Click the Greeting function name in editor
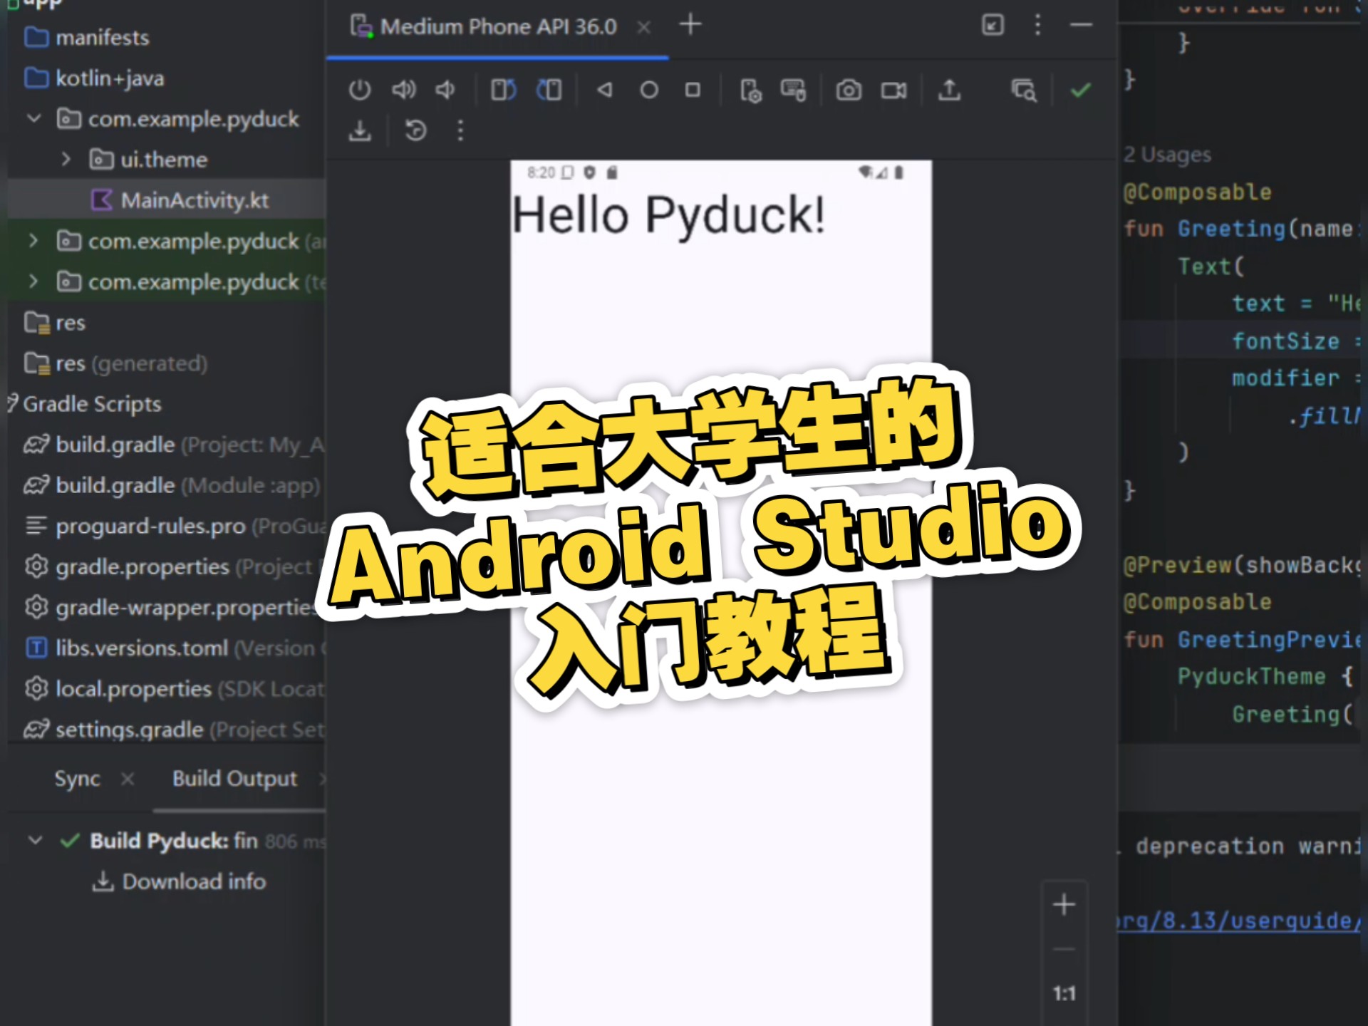This screenshot has height=1026, width=1368. pos(1231,229)
